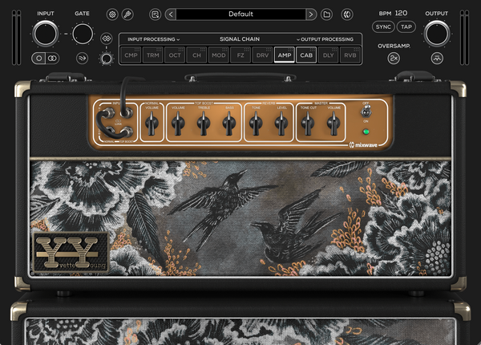Open the settings gear icon
The image size is (481, 345).
[x=112, y=14]
